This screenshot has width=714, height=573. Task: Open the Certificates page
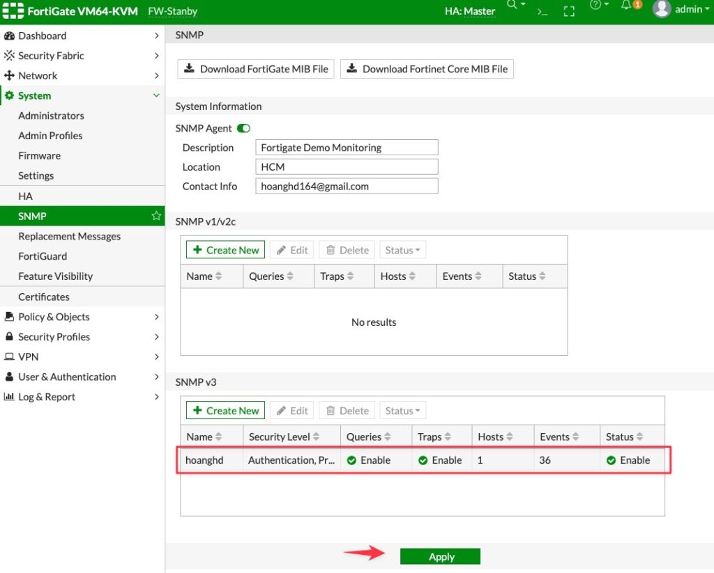(44, 297)
